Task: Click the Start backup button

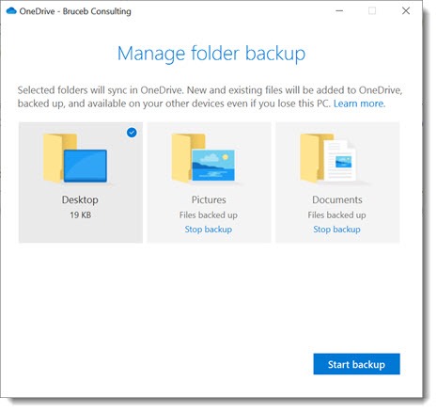Action: [356, 364]
